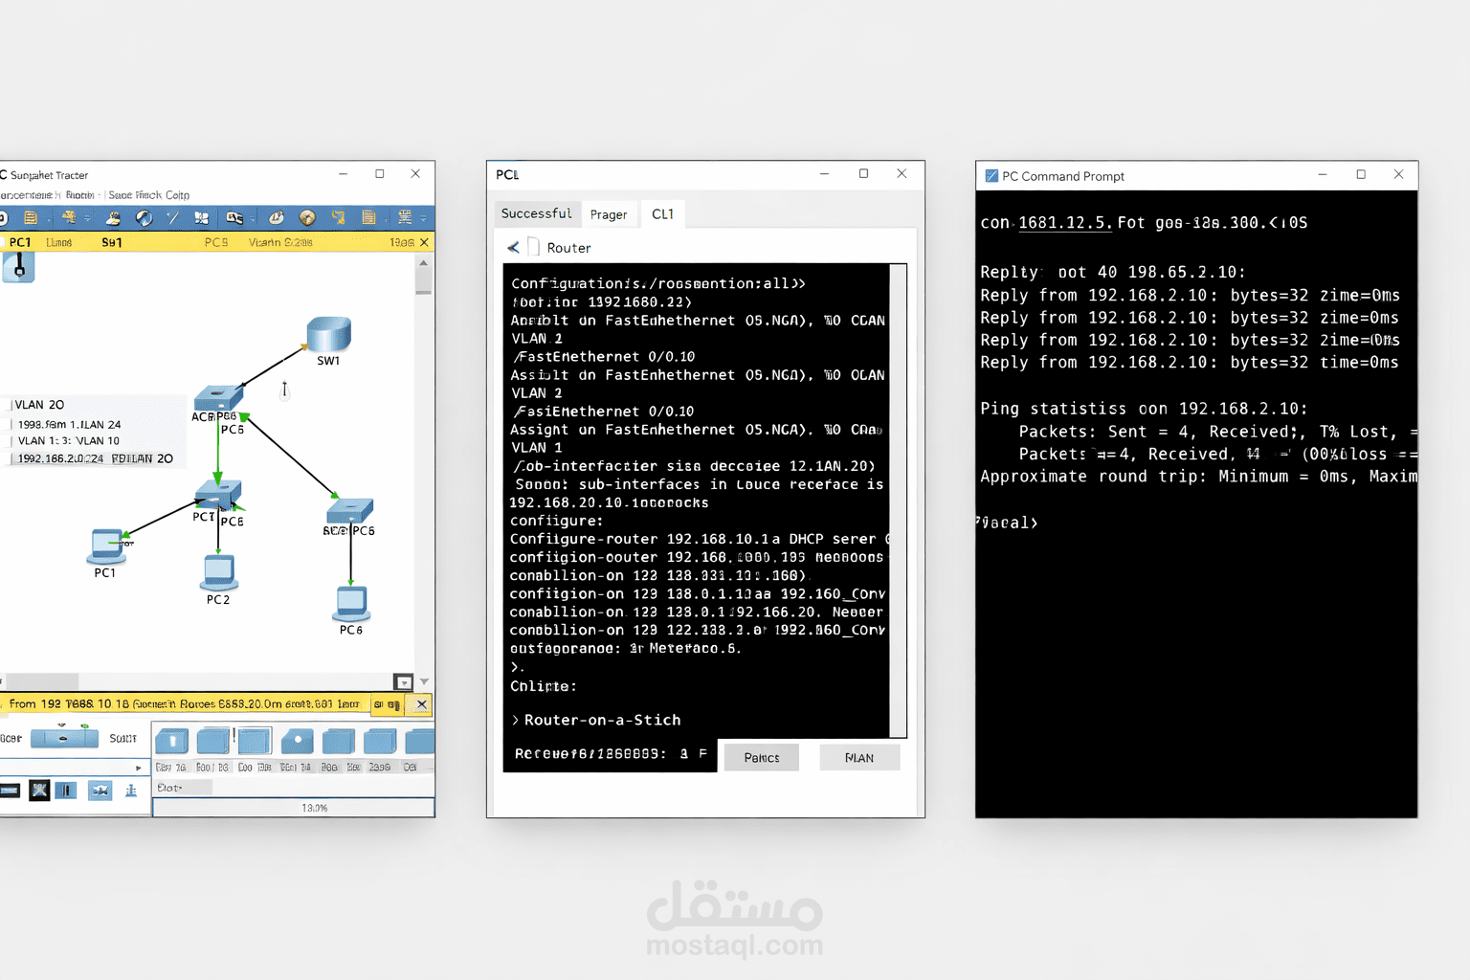Screen dimensions: 1470x980
Task: Click the configure: line in the PCL terminal
Action: 556,521
